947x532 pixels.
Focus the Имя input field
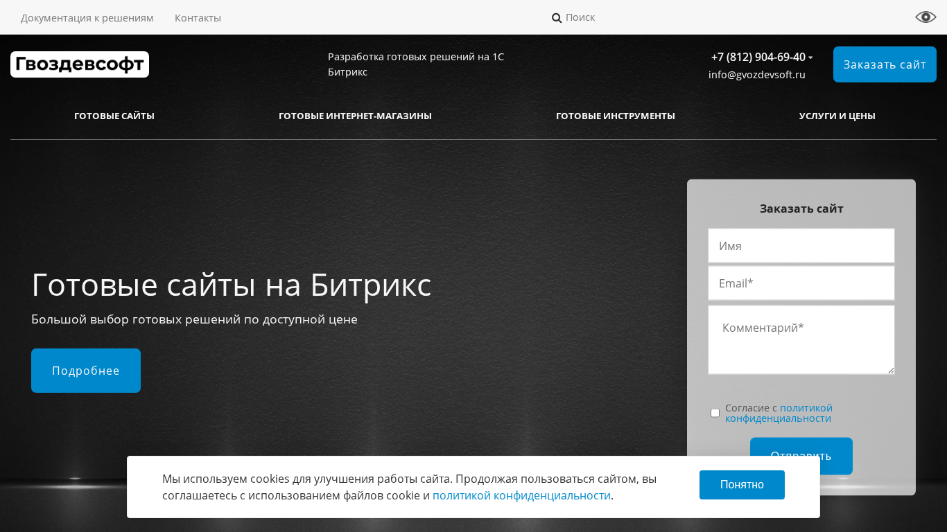(x=801, y=246)
